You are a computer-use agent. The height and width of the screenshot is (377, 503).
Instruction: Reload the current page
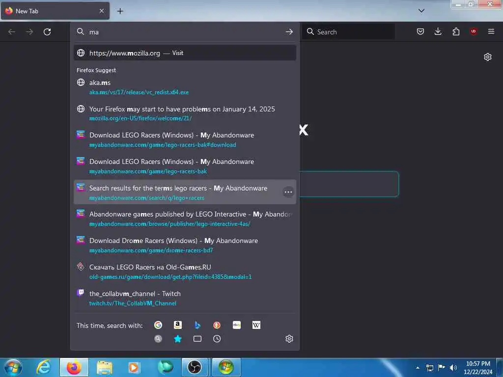47,32
